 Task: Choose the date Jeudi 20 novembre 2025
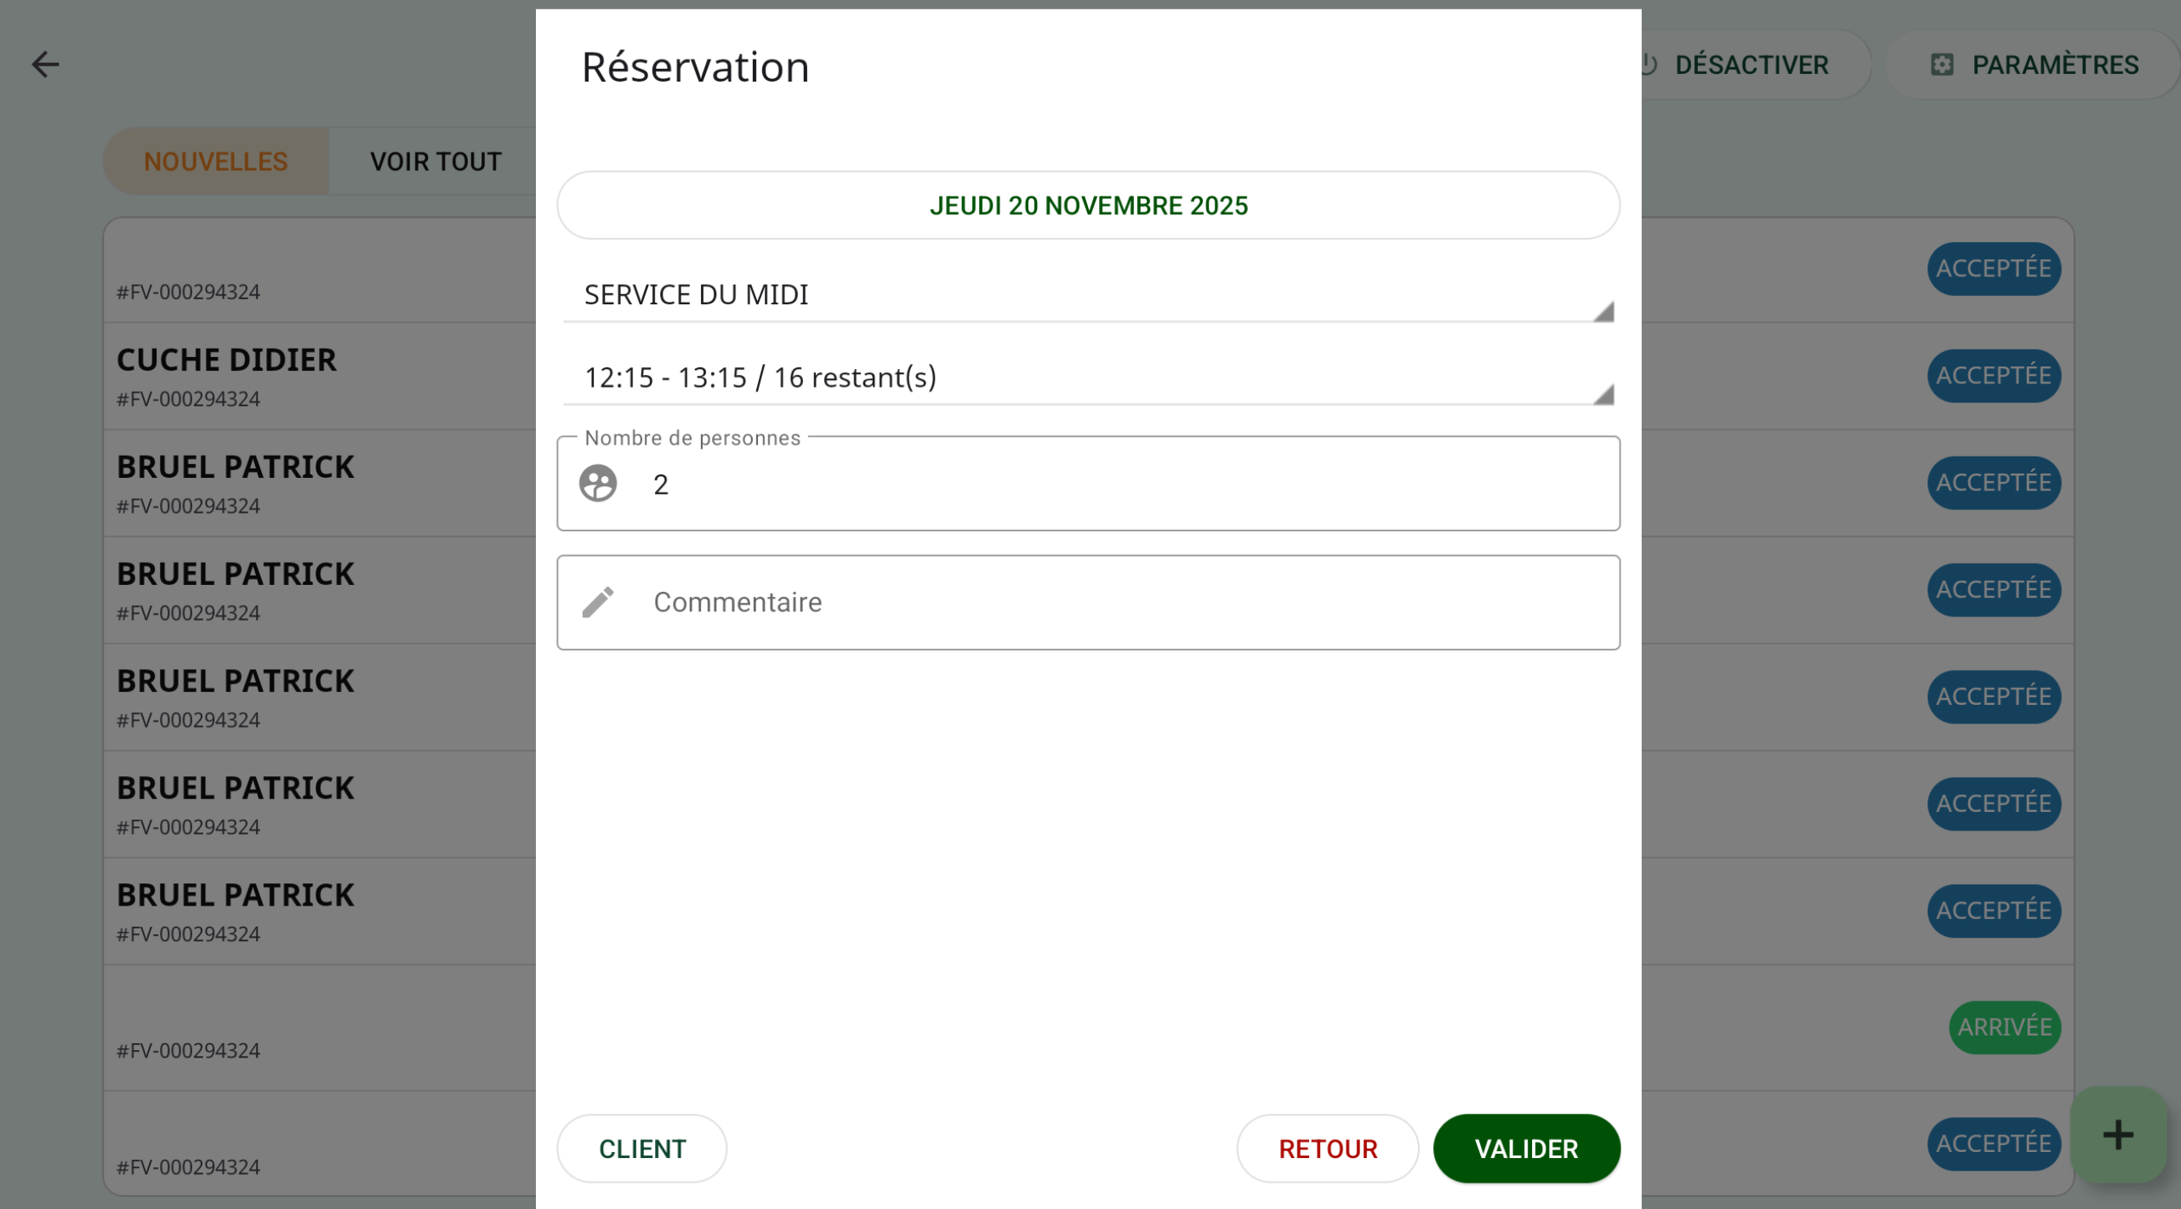click(x=1088, y=206)
